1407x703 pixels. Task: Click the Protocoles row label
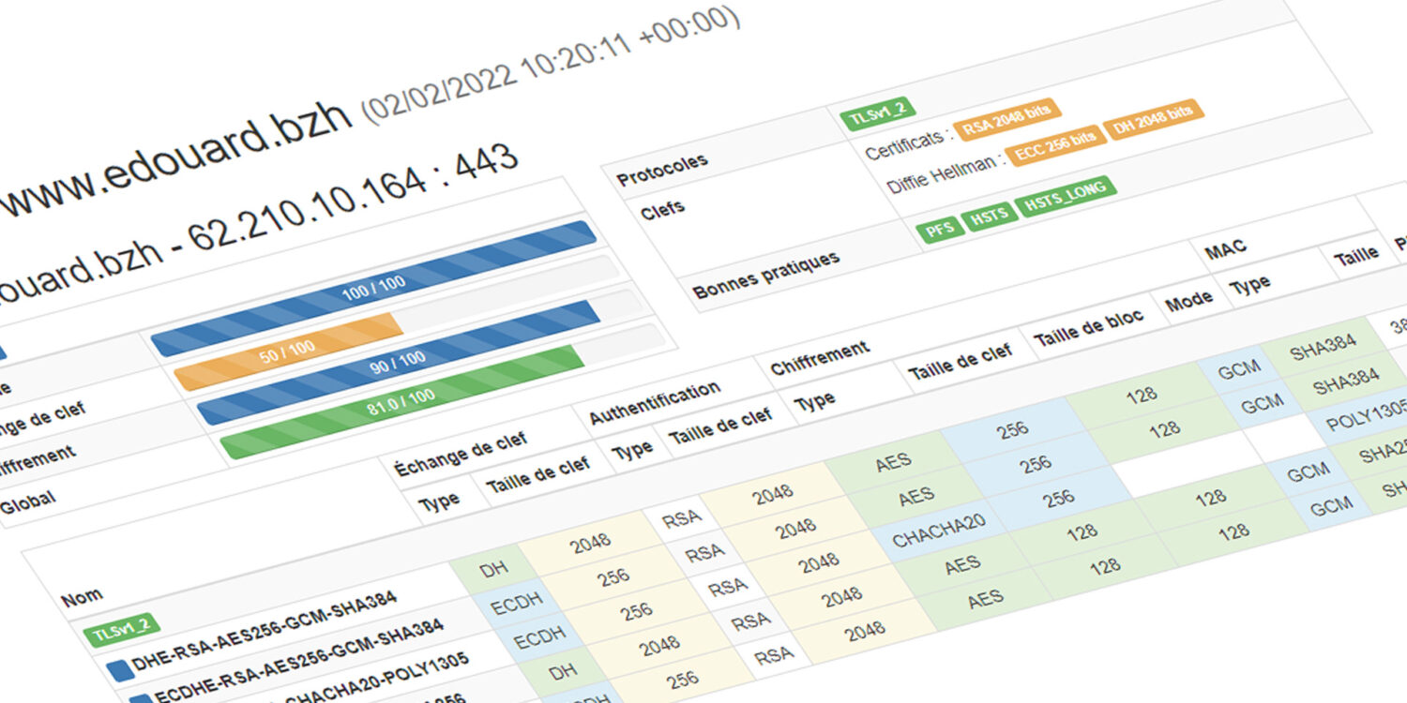[664, 170]
